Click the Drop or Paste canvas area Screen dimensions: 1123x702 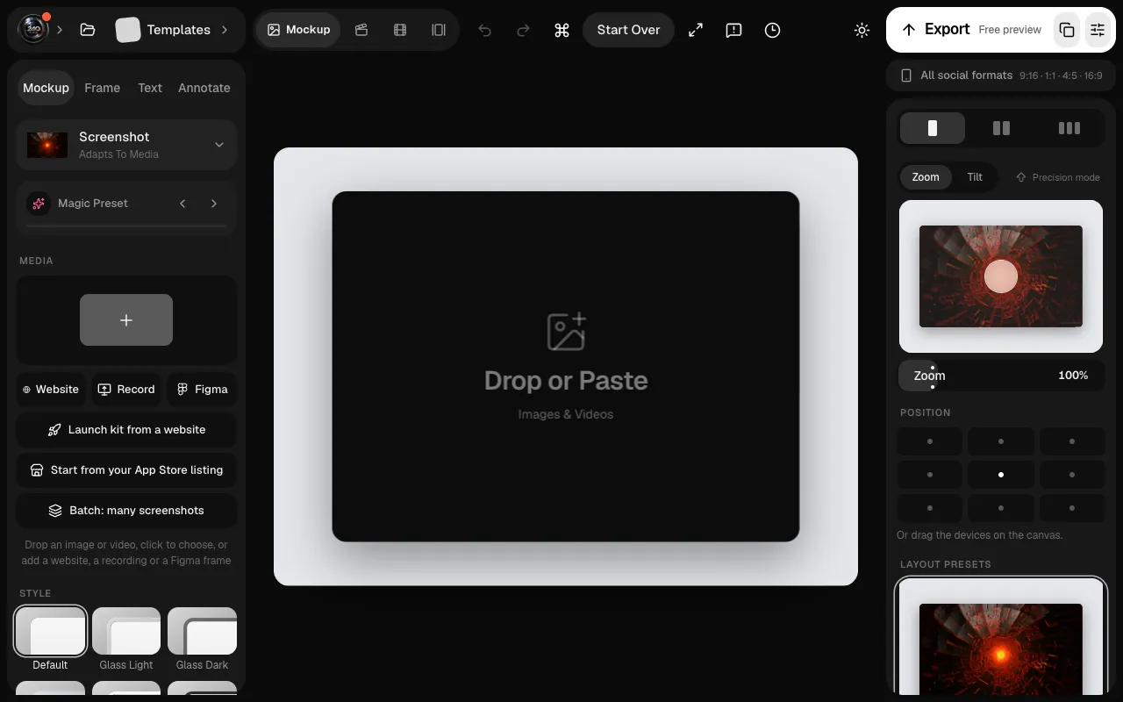point(566,366)
